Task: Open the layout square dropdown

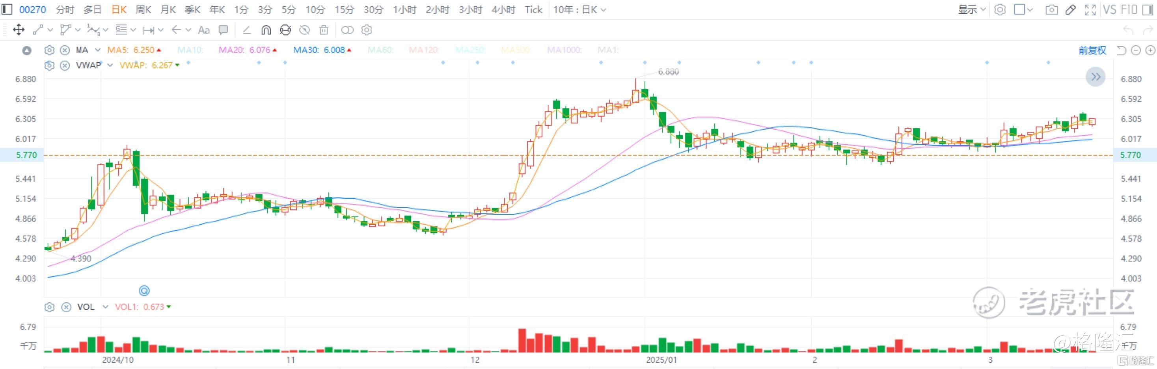Action: [x=1024, y=9]
